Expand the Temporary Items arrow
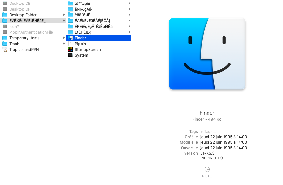283x185 pixels. [64, 38]
